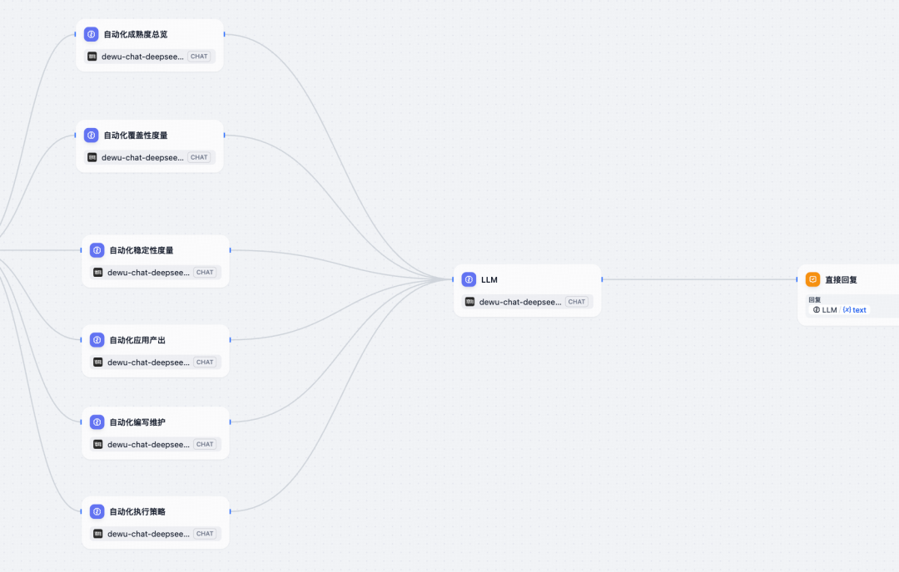Click the model provider icon in 自动化覆盖性度量
Screen dimensions: 899x572
[x=92, y=157]
